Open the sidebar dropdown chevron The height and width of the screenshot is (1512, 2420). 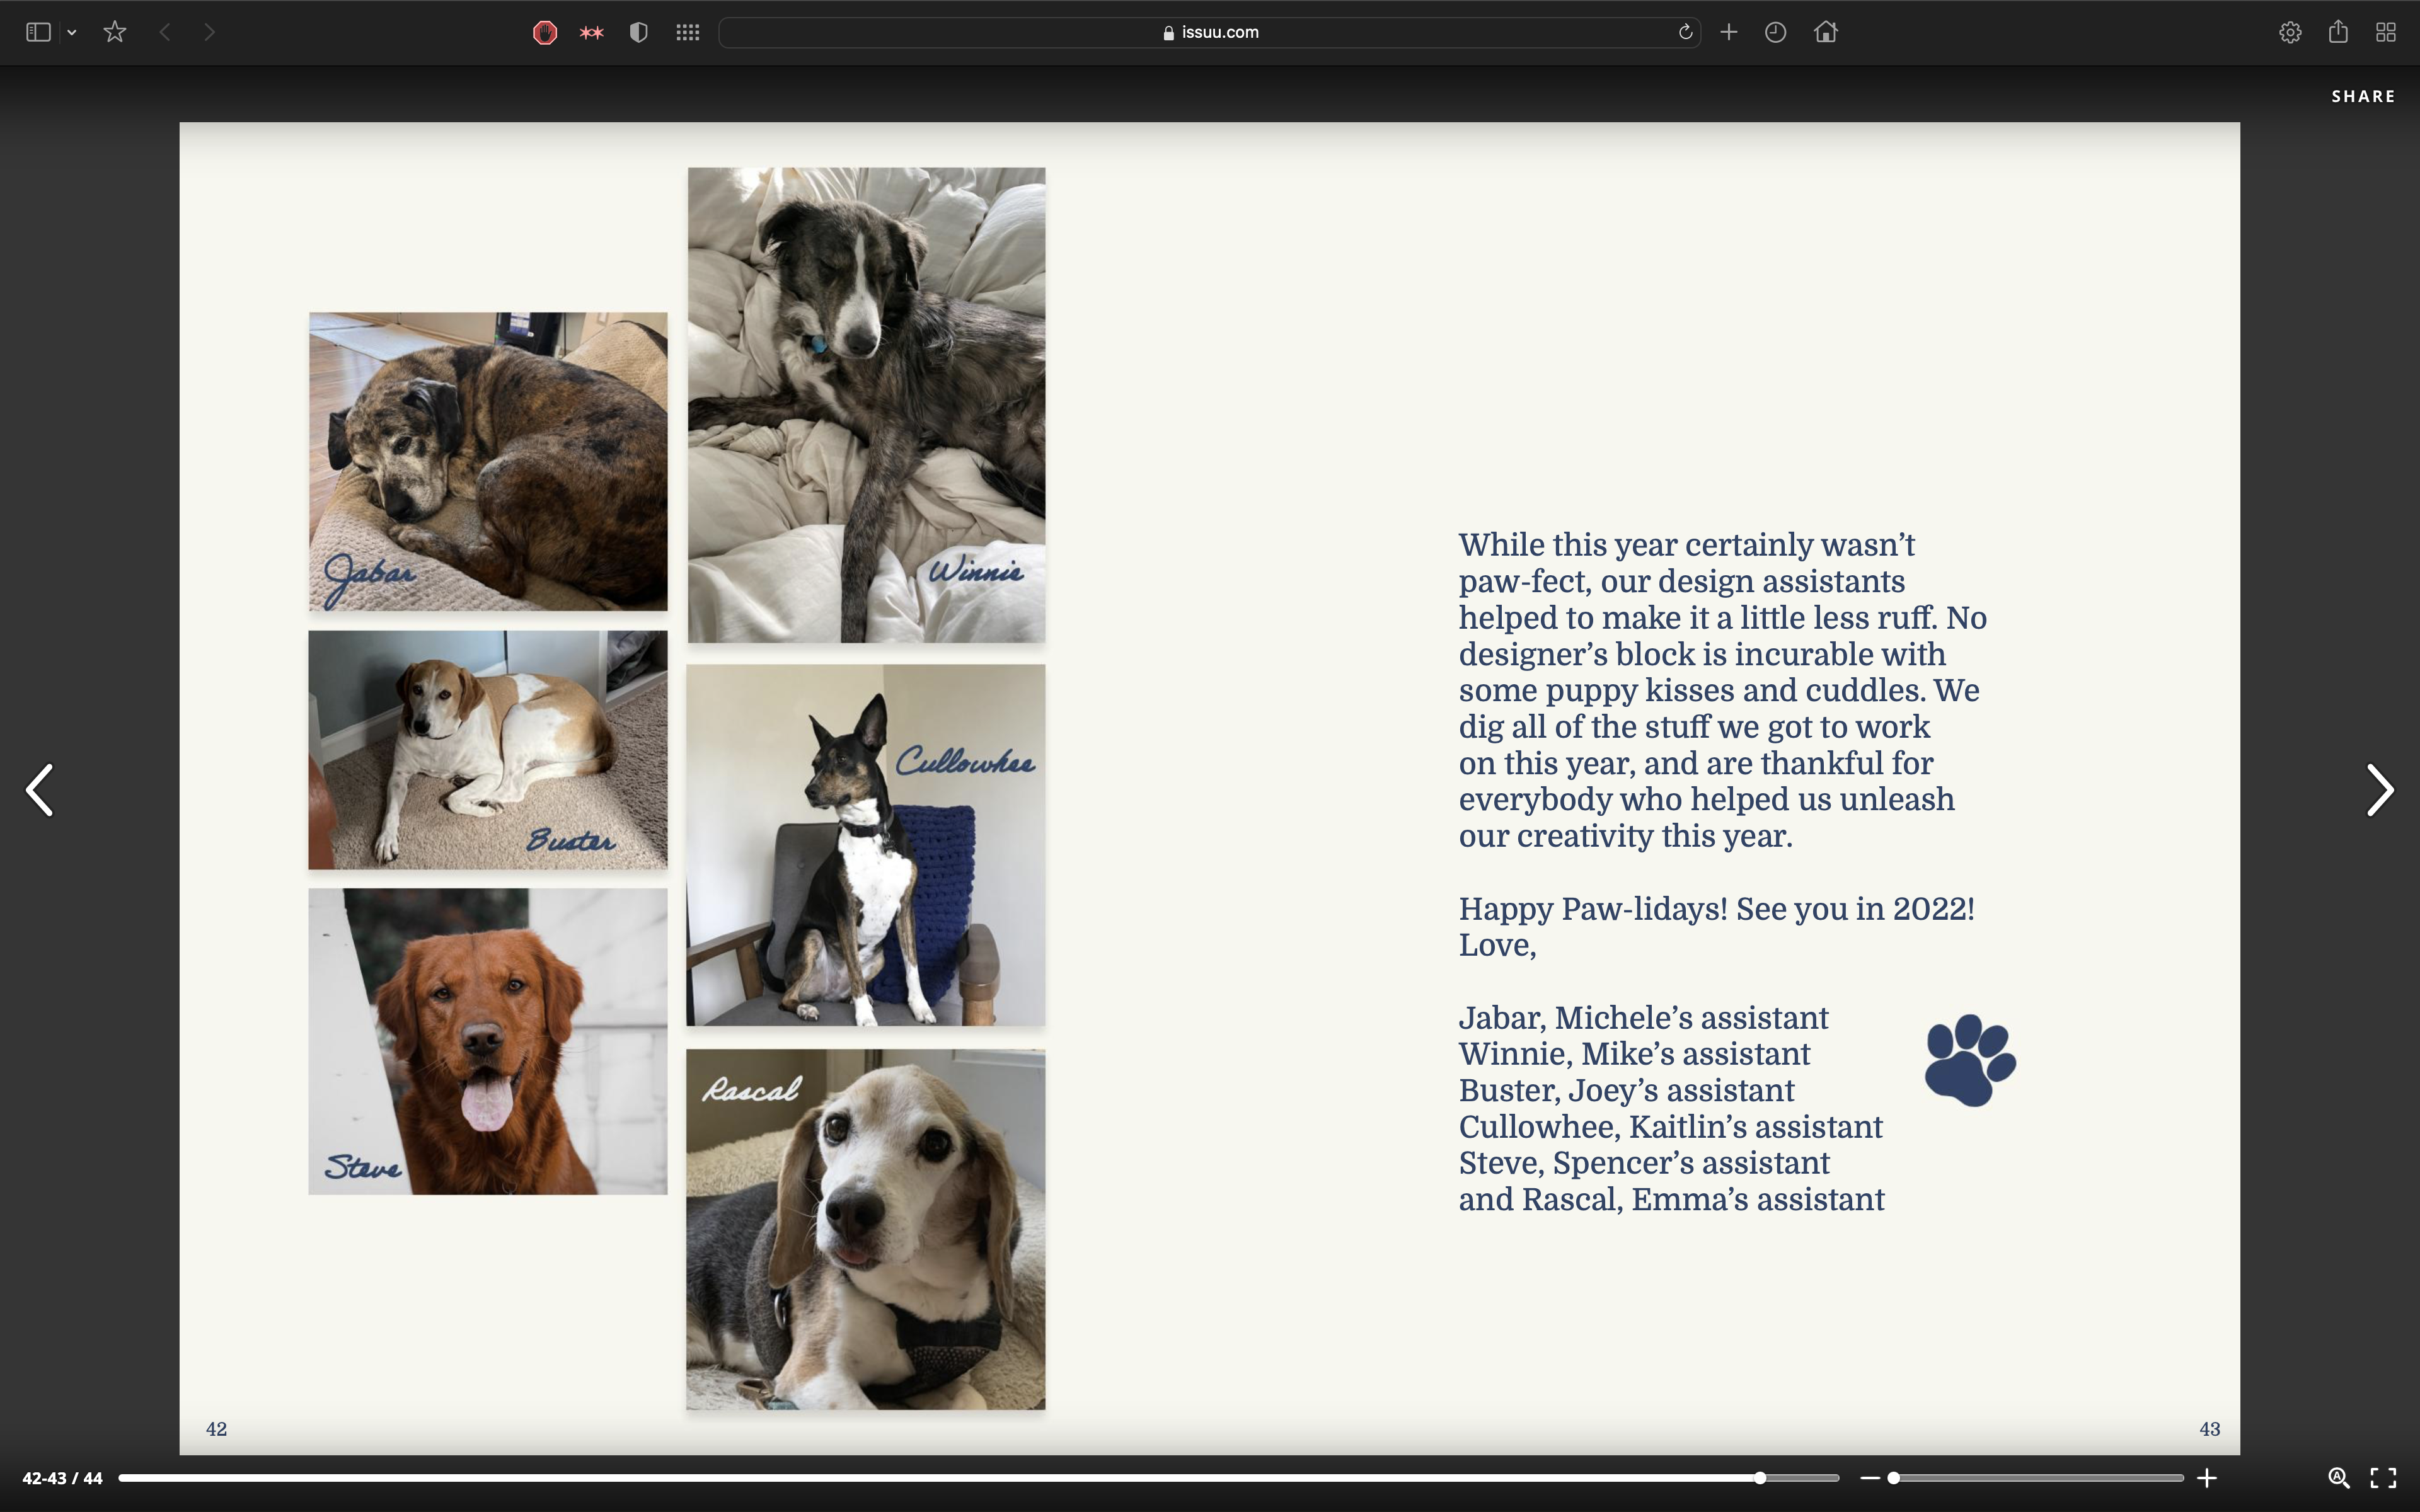pyautogui.click(x=72, y=32)
